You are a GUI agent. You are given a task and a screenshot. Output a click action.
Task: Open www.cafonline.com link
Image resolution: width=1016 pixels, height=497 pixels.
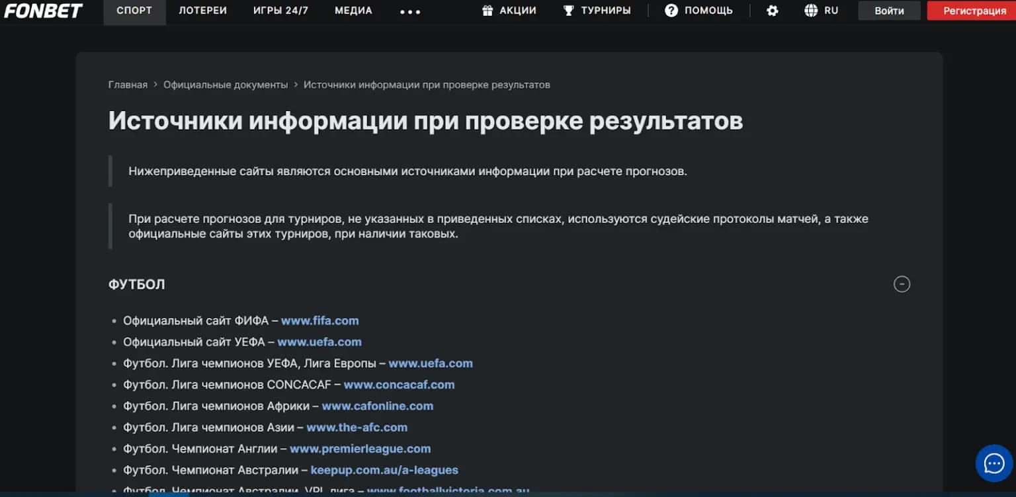378,406
